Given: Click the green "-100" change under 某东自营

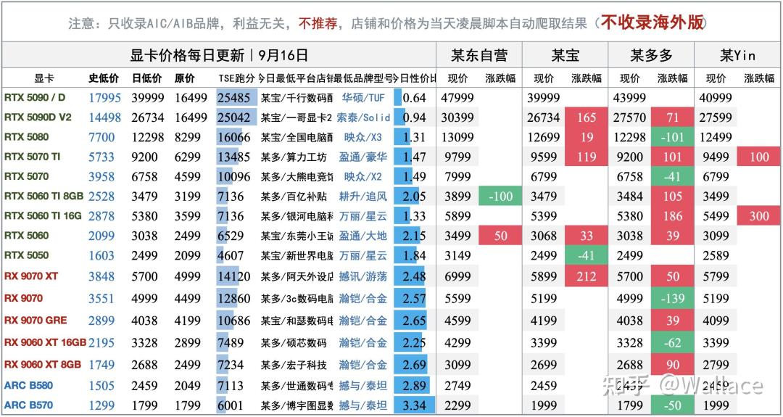Looking at the screenshot, I should click(x=500, y=197).
